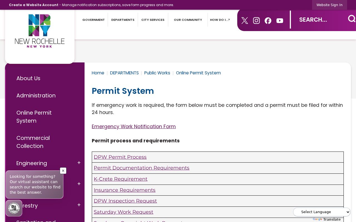Open the X (Twitter) social link
356x222 pixels.
[x=245, y=21]
